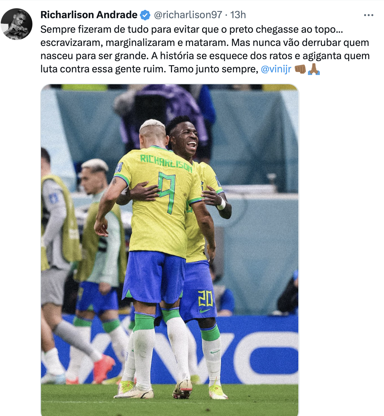Open the attached photo of the two players hugging
The image size is (384, 416).
point(170,250)
